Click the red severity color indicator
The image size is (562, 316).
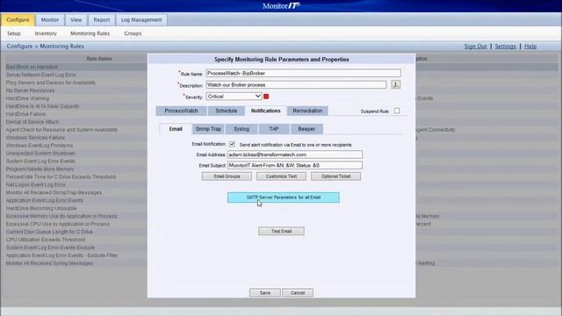click(266, 97)
